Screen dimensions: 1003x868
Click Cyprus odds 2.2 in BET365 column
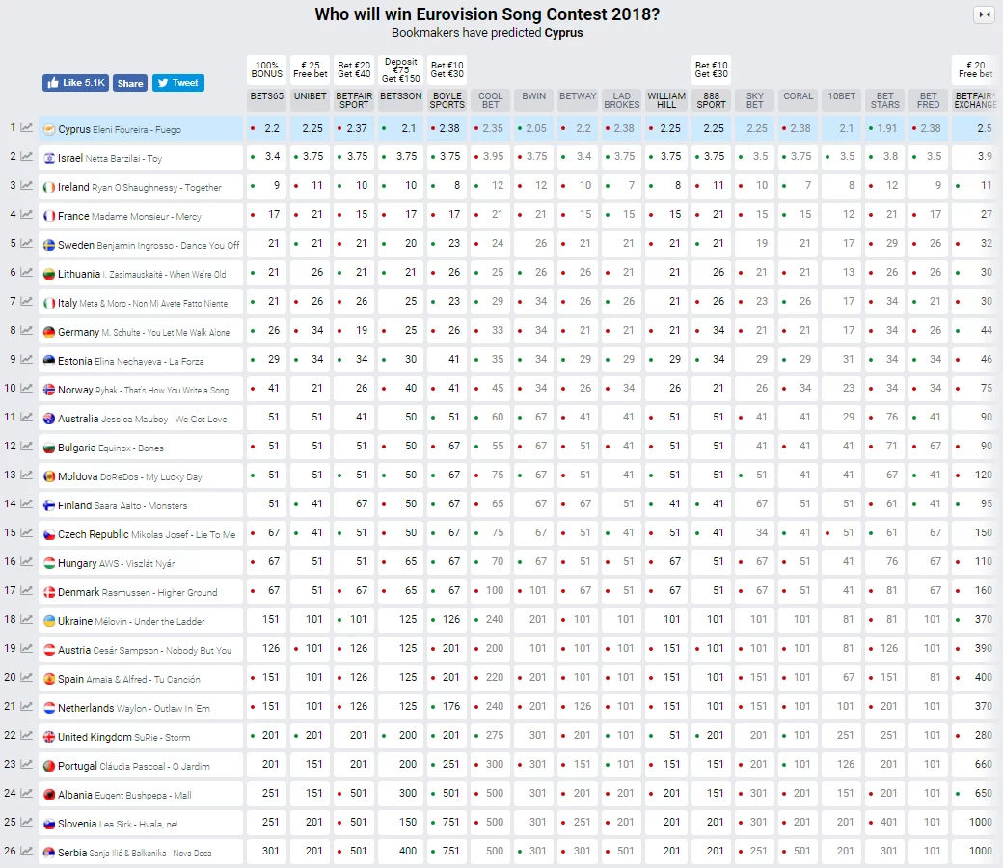click(x=267, y=128)
